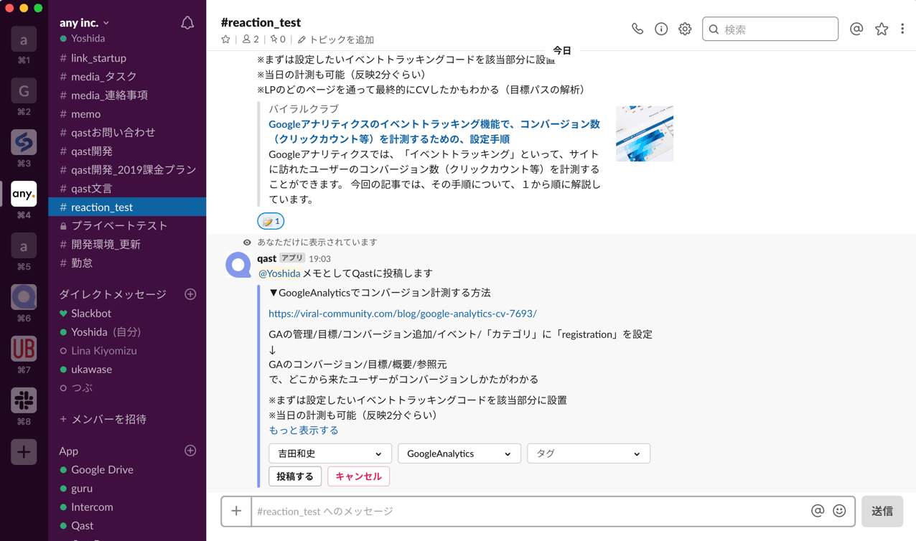Switch to the any. workspace

(x=24, y=194)
